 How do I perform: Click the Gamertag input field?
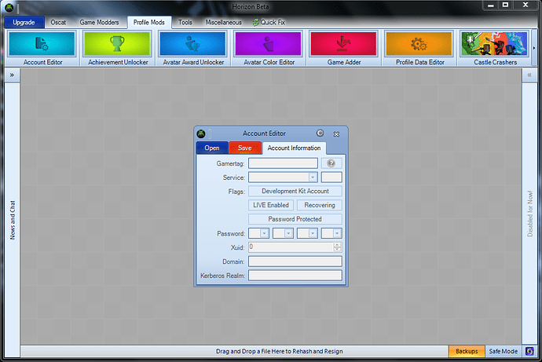point(283,163)
